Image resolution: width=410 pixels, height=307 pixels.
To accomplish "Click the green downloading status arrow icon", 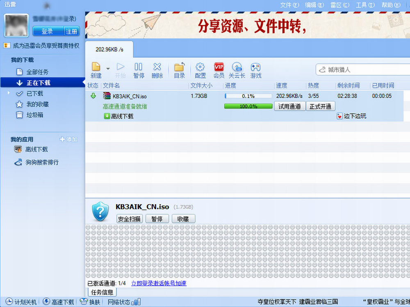I will click(93, 96).
